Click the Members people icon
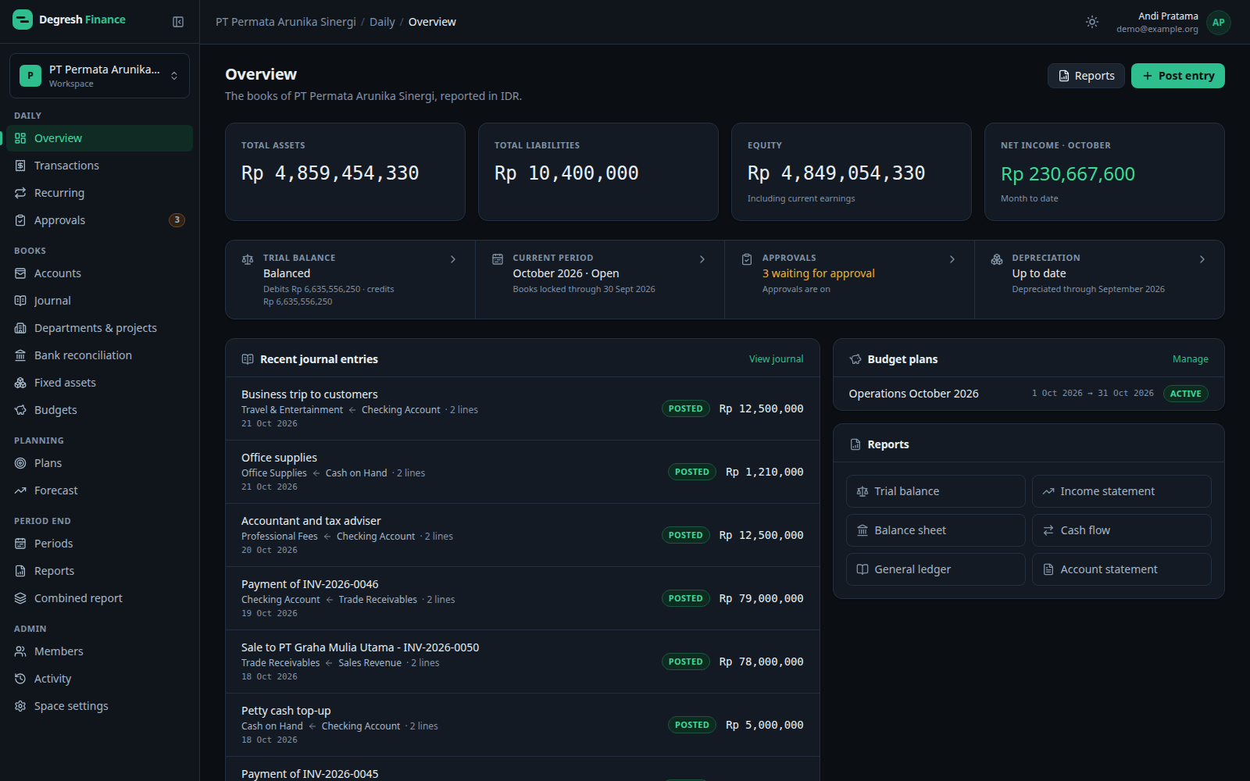 tap(20, 651)
